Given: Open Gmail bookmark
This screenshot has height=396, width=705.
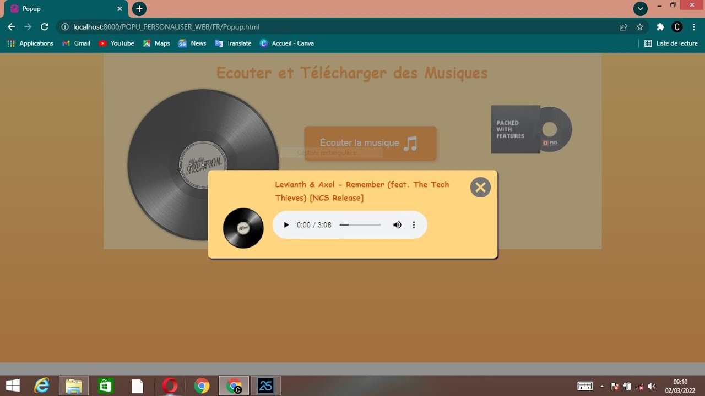Looking at the screenshot, I should pos(76,43).
